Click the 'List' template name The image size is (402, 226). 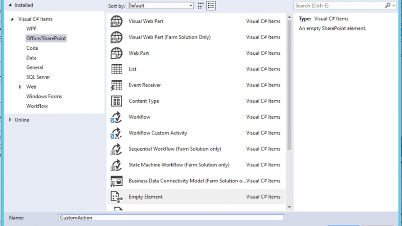[x=132, y=69]
